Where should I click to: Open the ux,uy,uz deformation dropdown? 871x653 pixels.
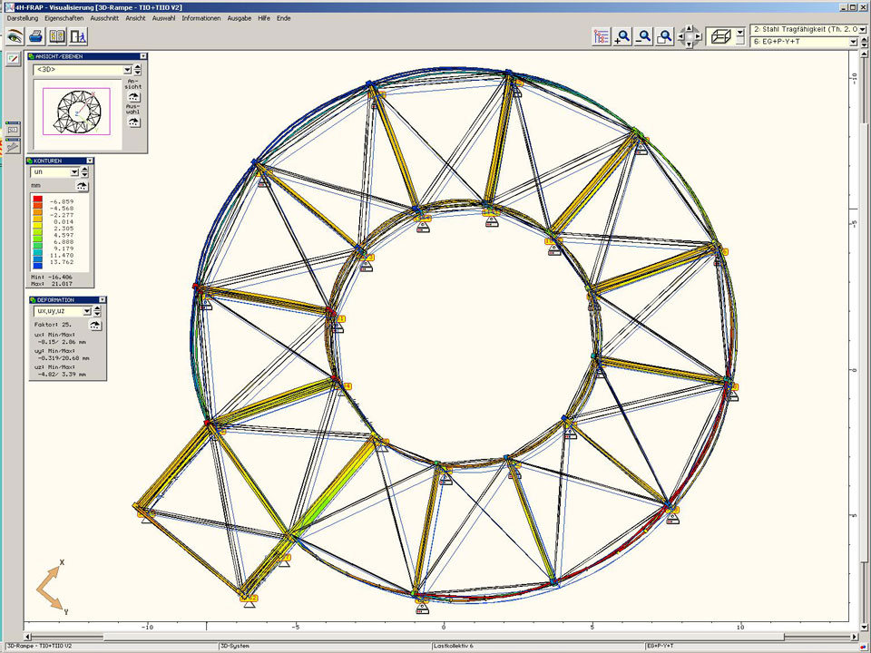(87, 311)
